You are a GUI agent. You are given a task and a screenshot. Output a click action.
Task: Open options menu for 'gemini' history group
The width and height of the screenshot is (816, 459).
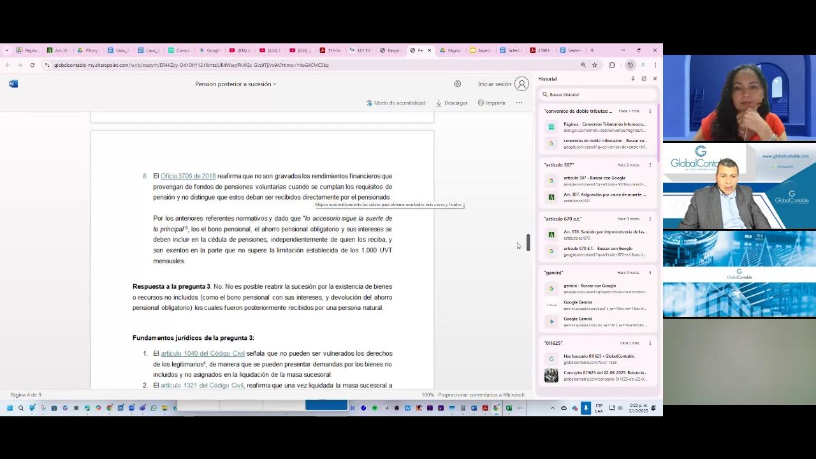pos(650,273)
